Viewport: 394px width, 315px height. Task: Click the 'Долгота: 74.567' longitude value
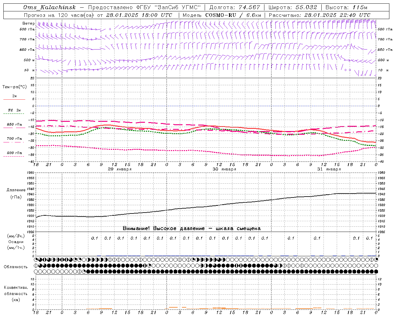(x=235, y=7)
